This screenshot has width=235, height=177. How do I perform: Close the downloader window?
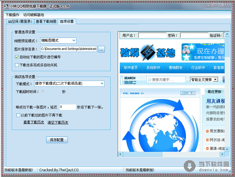226,5
